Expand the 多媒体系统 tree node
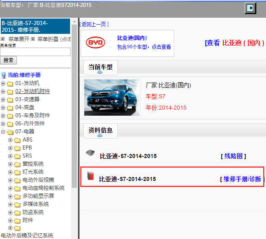The width and height of the screenshot is (266, 239). pyautogui.click(x=10, y=204)
